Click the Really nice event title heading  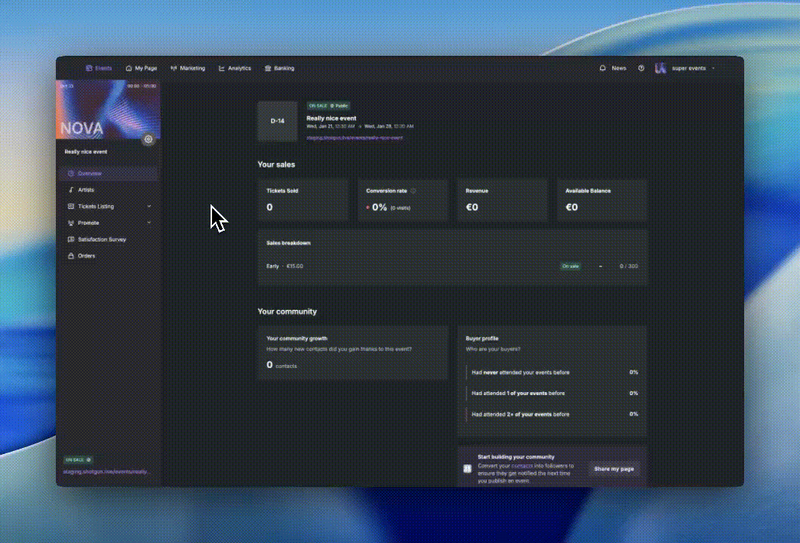click(331, 118)
